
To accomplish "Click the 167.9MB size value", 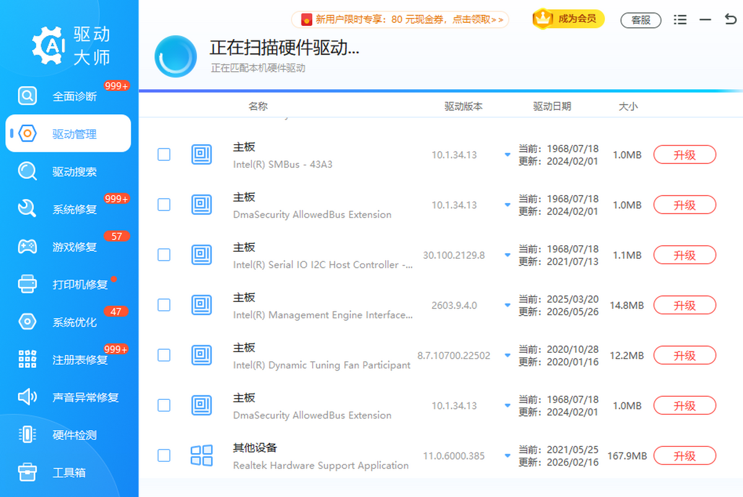I will (x=627, y=456).
